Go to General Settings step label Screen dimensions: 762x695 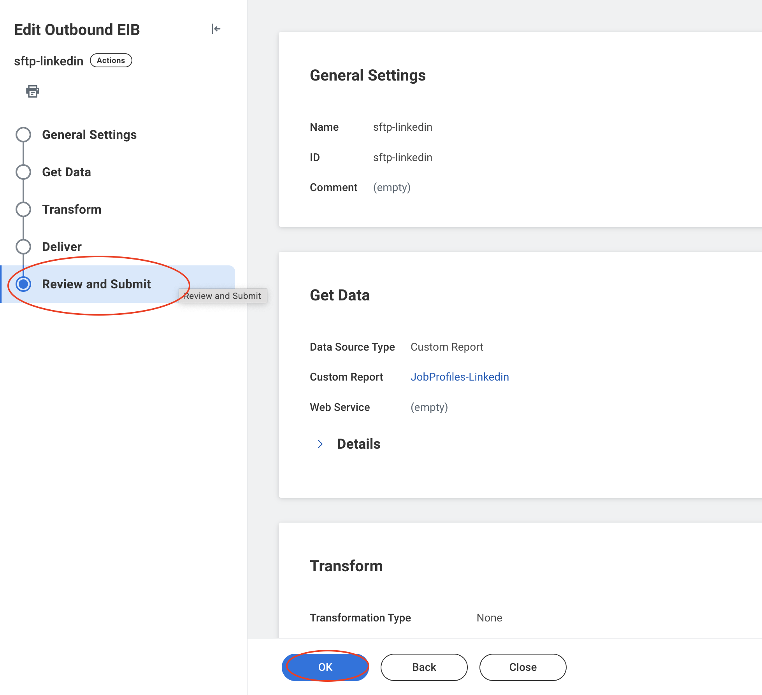[89, 135]
